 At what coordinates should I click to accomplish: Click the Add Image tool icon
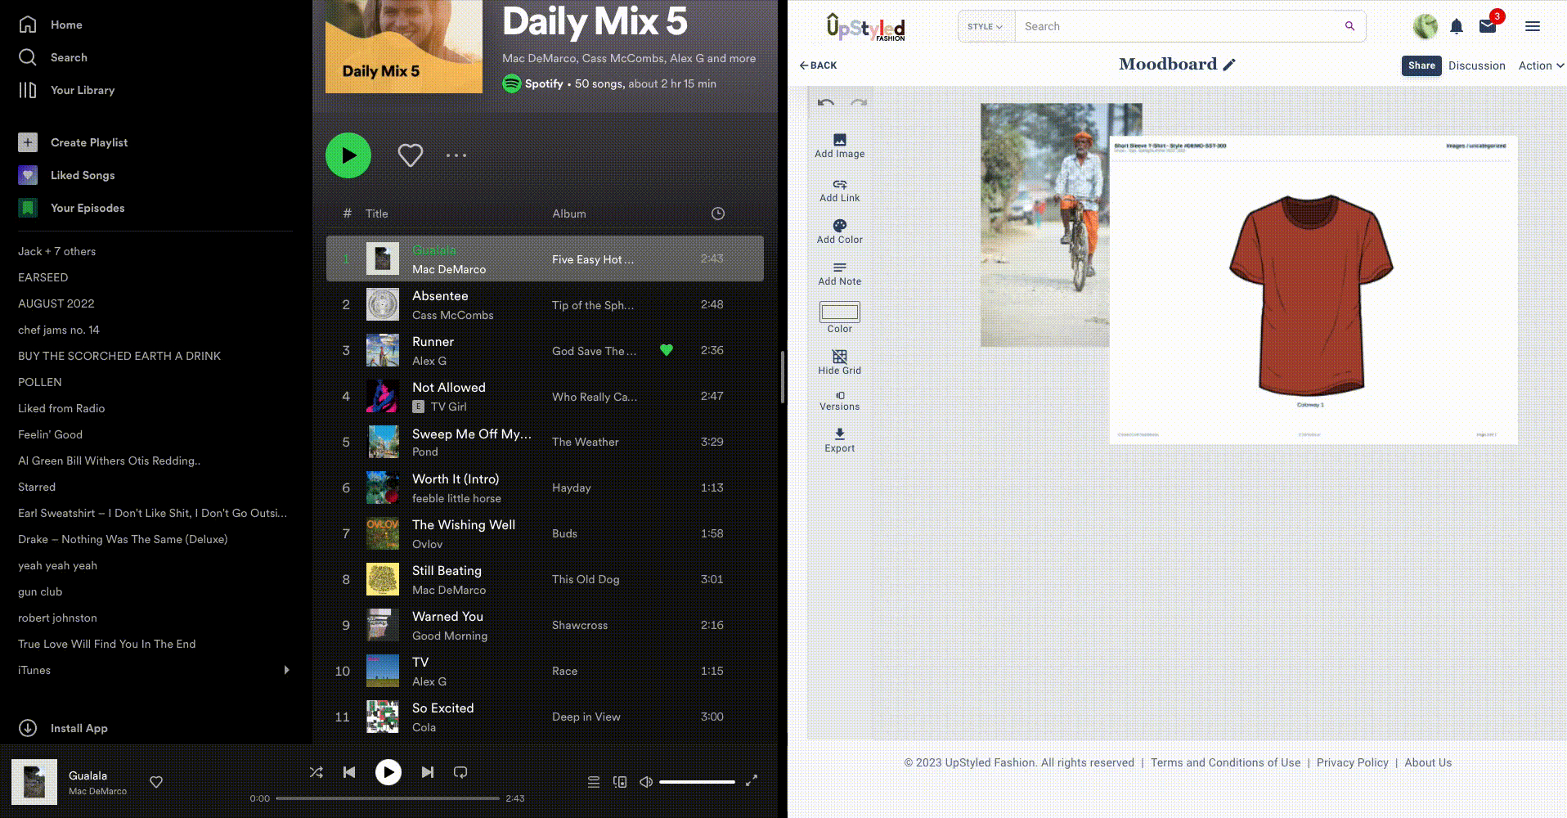coord(839,140)
